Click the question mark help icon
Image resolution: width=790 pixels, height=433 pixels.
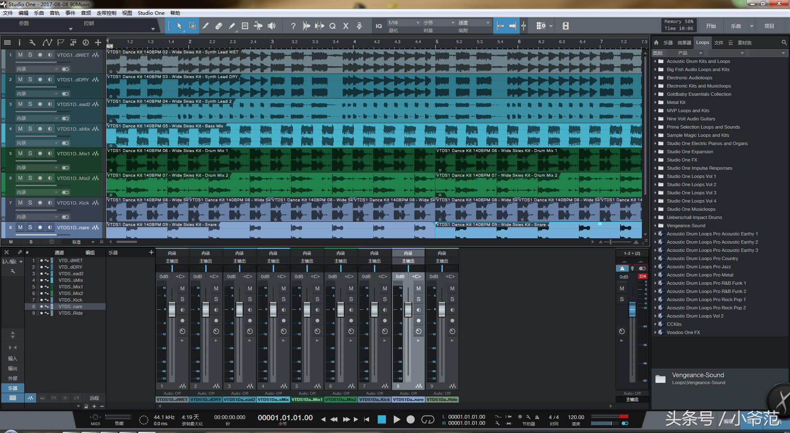[x=293, y=26]
